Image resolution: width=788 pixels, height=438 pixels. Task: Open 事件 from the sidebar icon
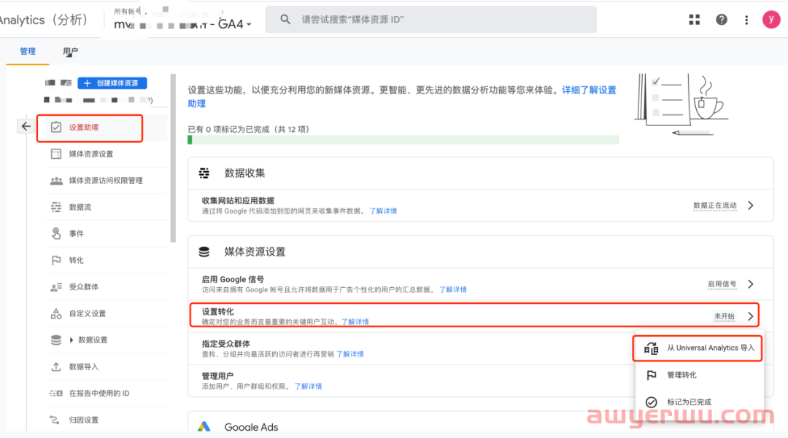pos(56,233)
